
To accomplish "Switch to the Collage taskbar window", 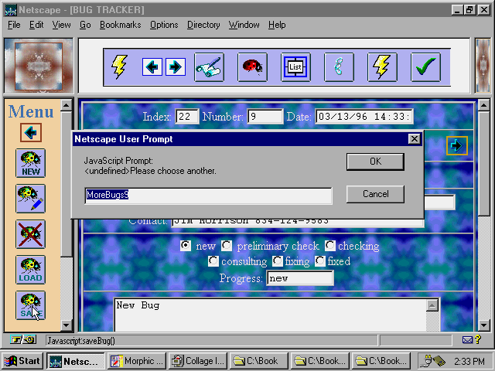I will click(x=198, y=361).
